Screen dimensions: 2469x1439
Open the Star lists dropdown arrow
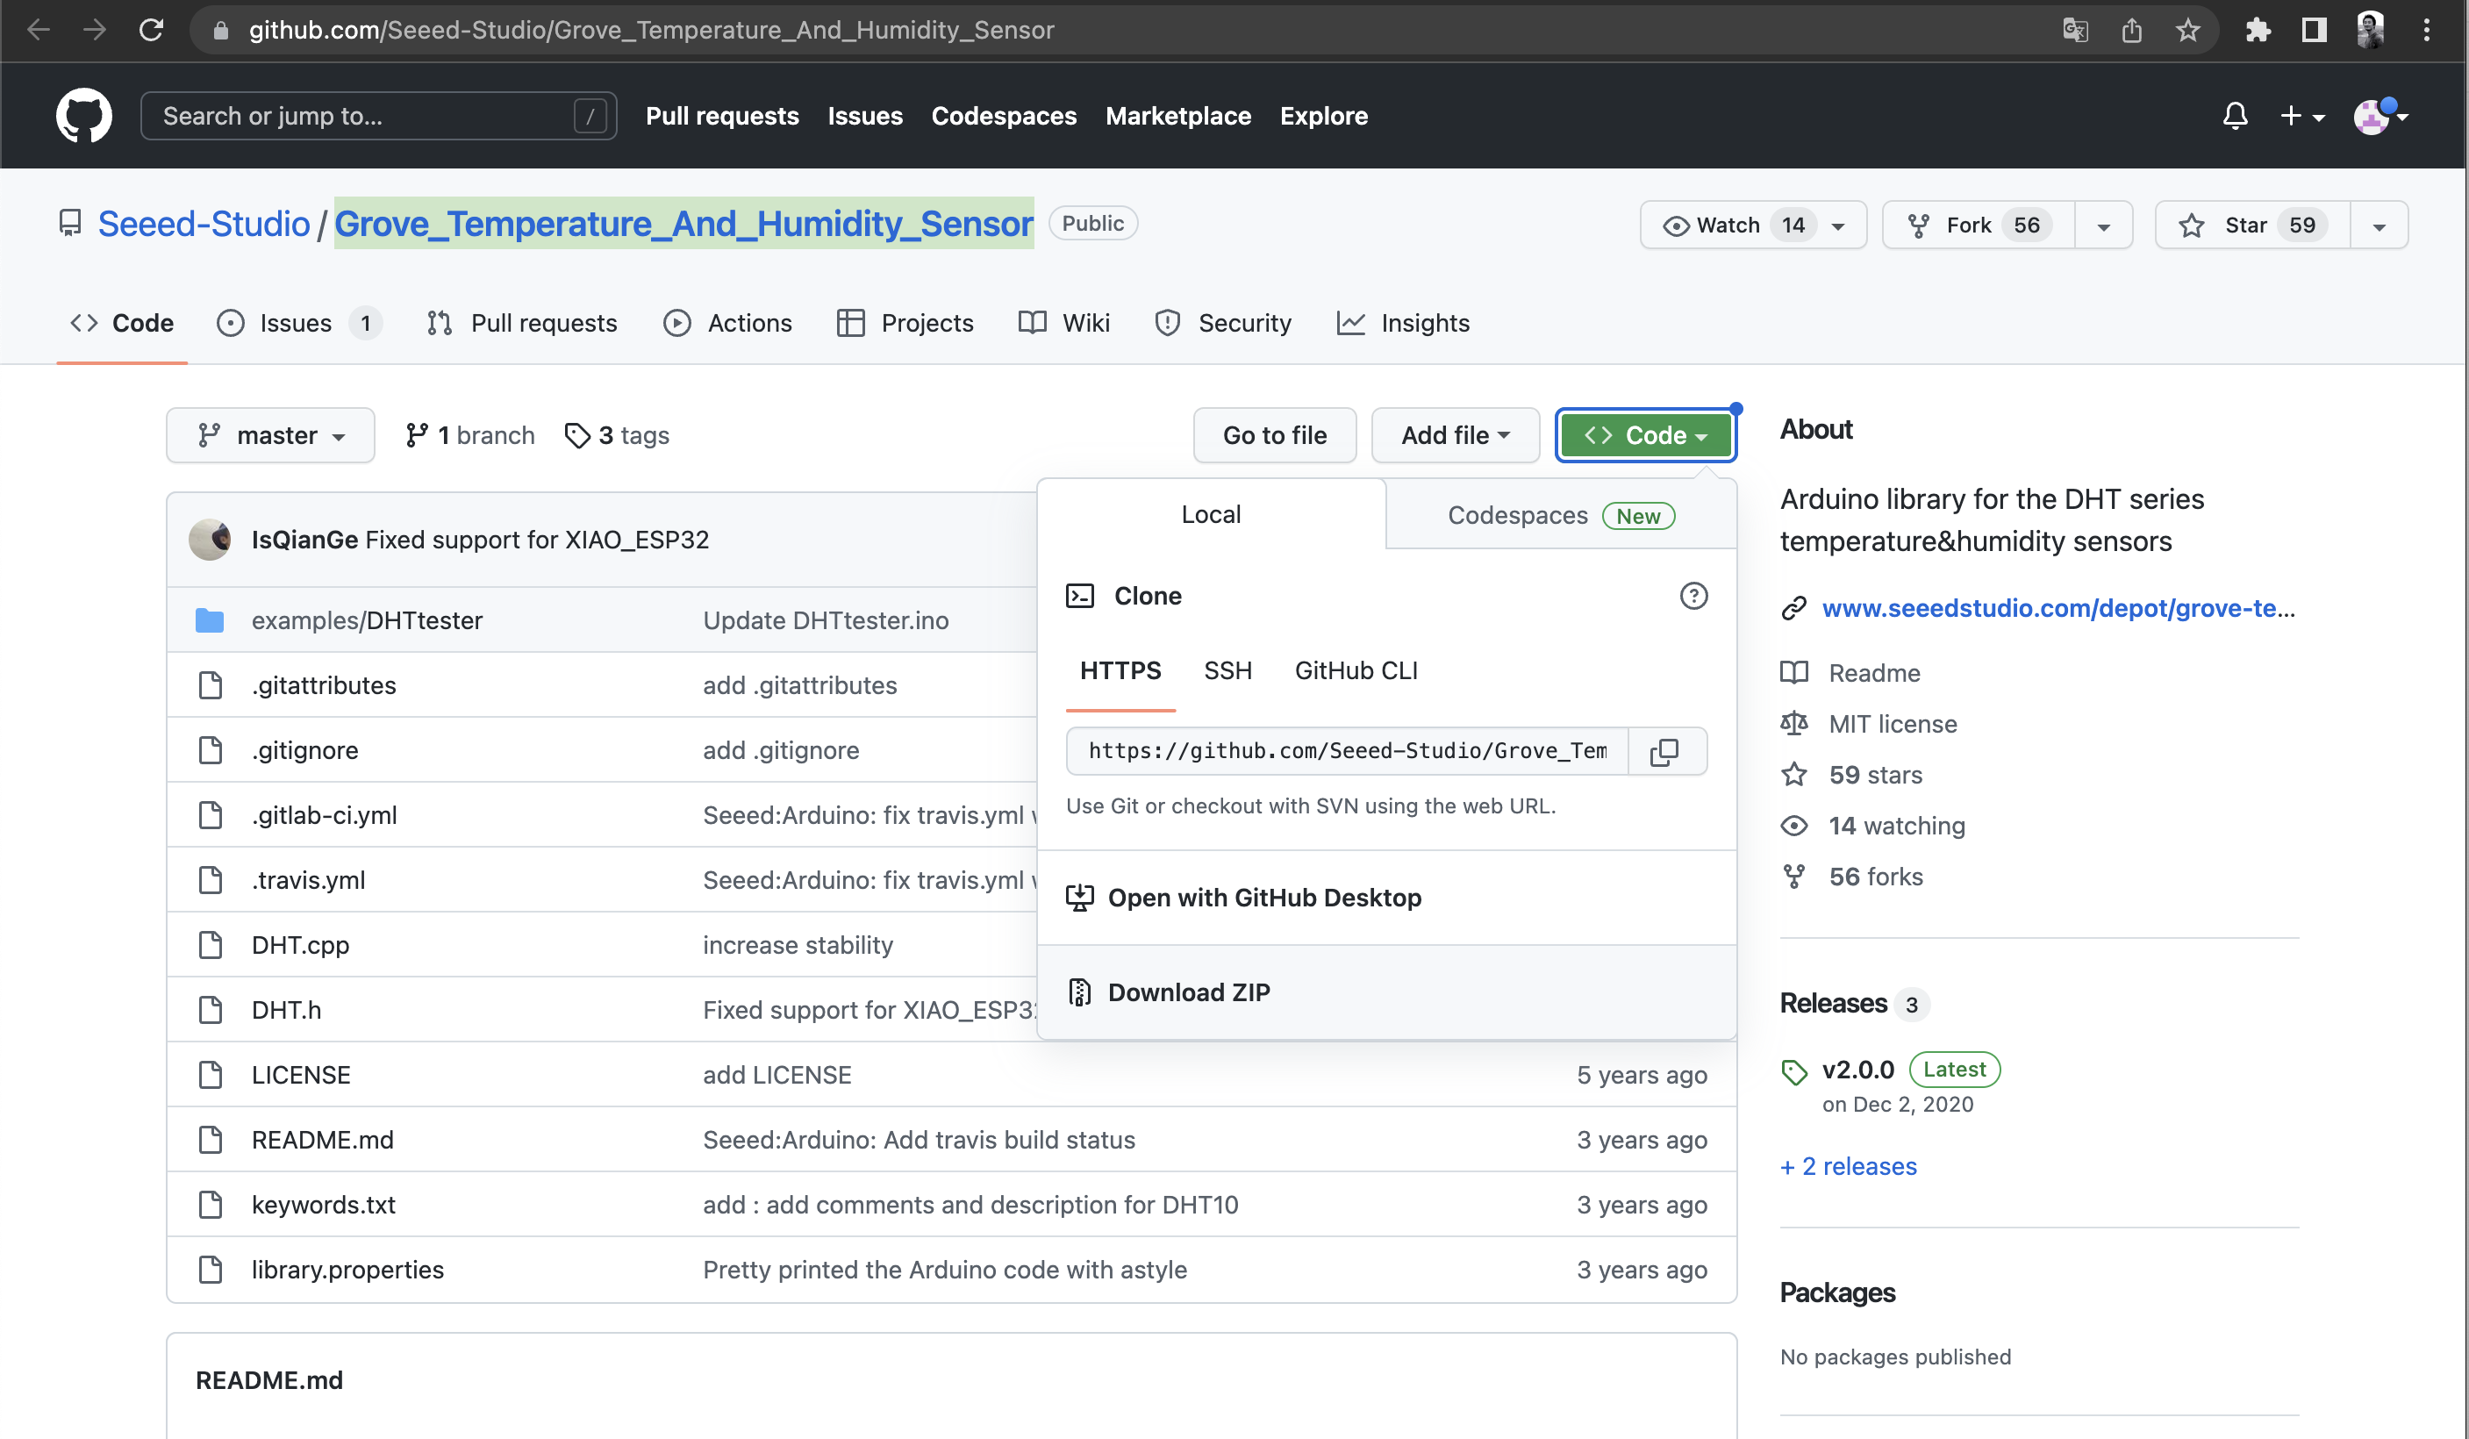point(2379,226)
